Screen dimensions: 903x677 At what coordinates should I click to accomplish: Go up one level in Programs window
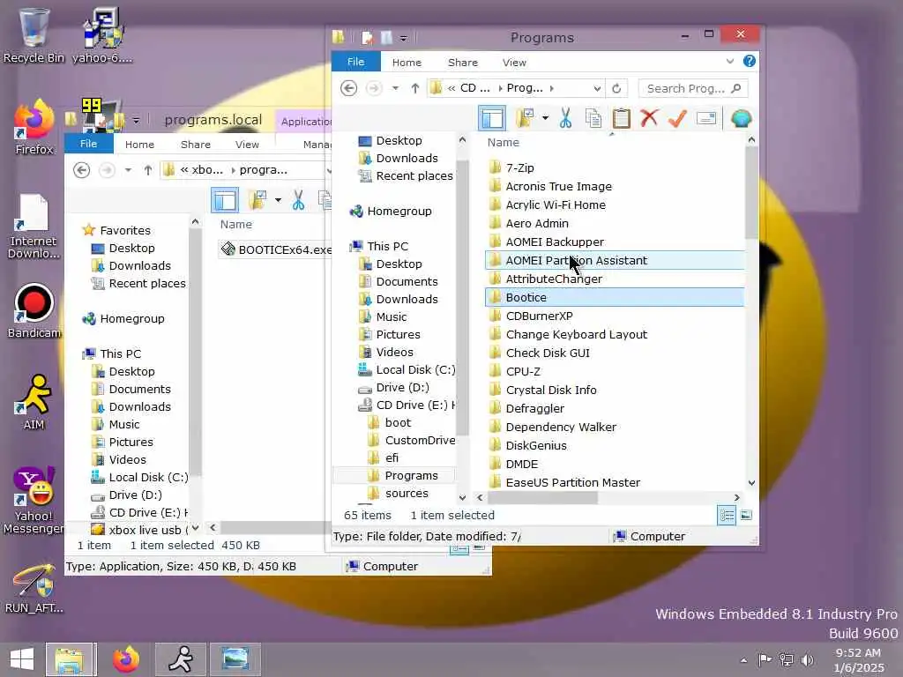(x=415, y=88)
